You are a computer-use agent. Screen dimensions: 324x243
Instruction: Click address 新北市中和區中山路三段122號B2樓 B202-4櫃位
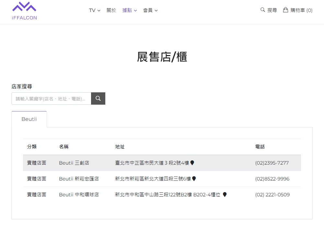168,195
